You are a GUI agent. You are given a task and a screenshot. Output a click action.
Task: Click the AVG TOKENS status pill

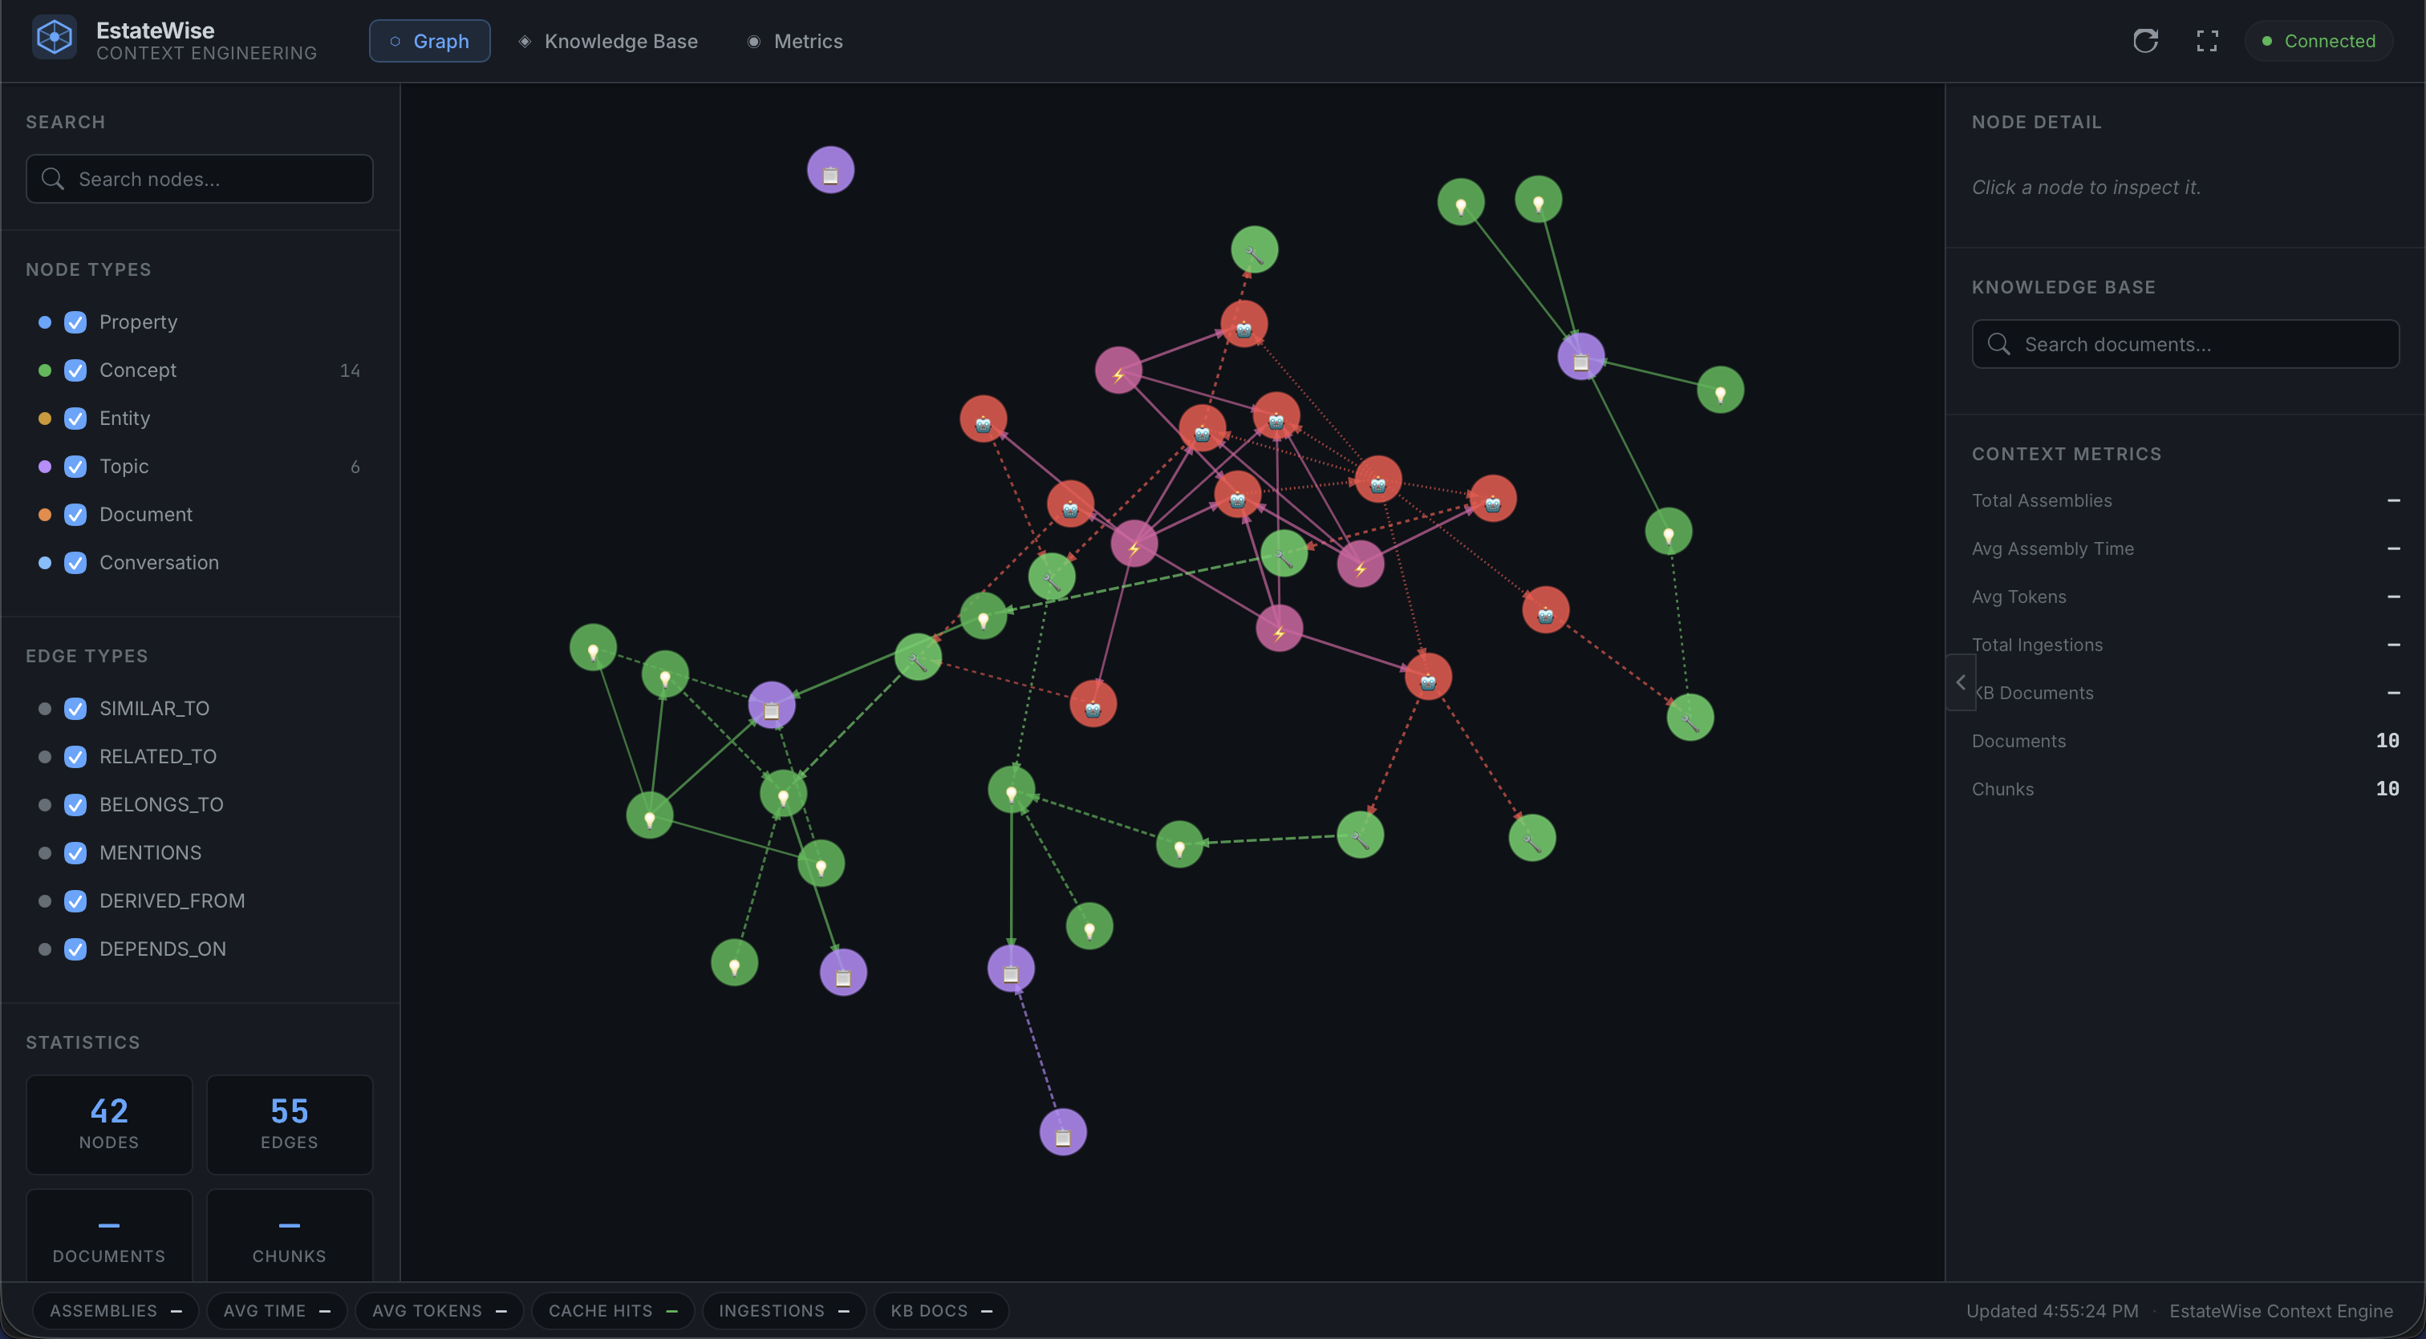pyautogui.click(x=439, y=1310)
